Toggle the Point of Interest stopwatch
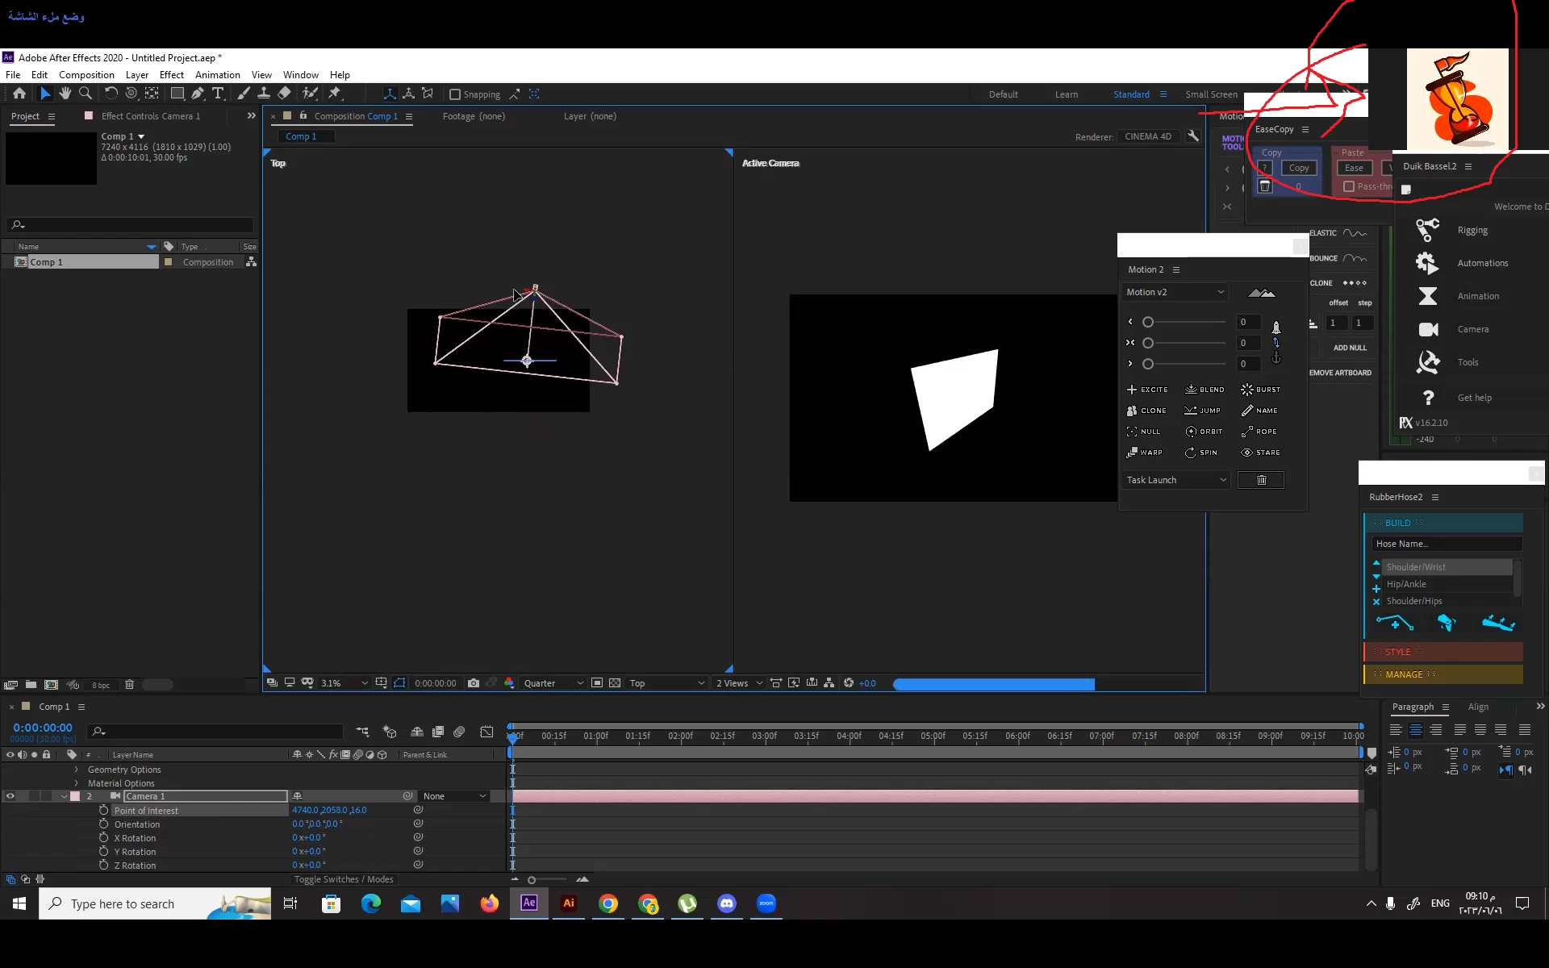 click(x=103, y=810)
